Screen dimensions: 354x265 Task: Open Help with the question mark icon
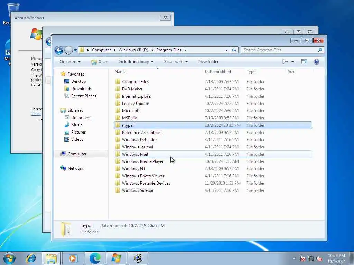point(317,62)
